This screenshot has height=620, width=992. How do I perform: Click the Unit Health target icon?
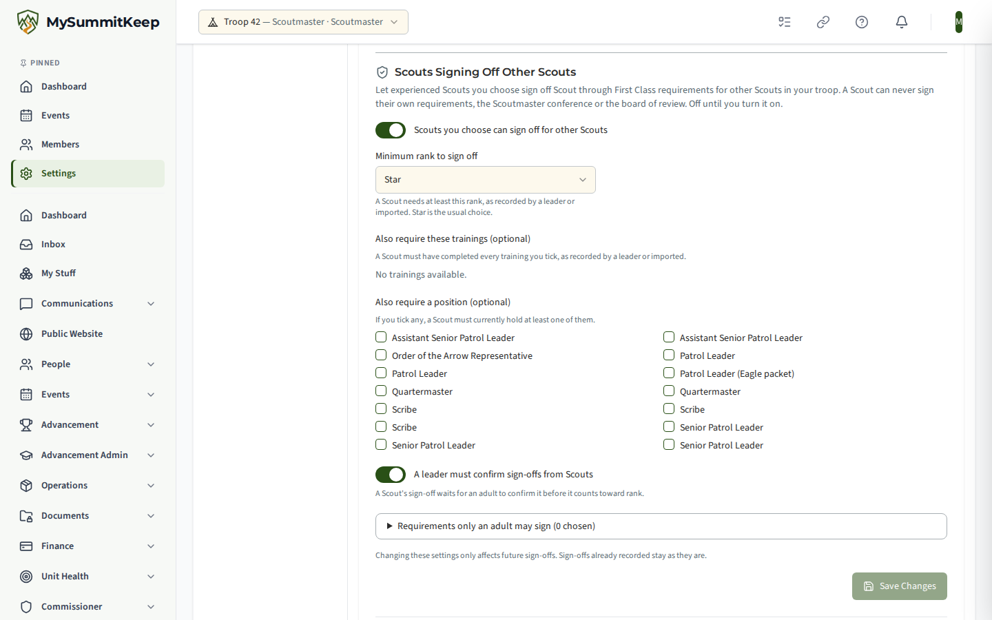26,577
